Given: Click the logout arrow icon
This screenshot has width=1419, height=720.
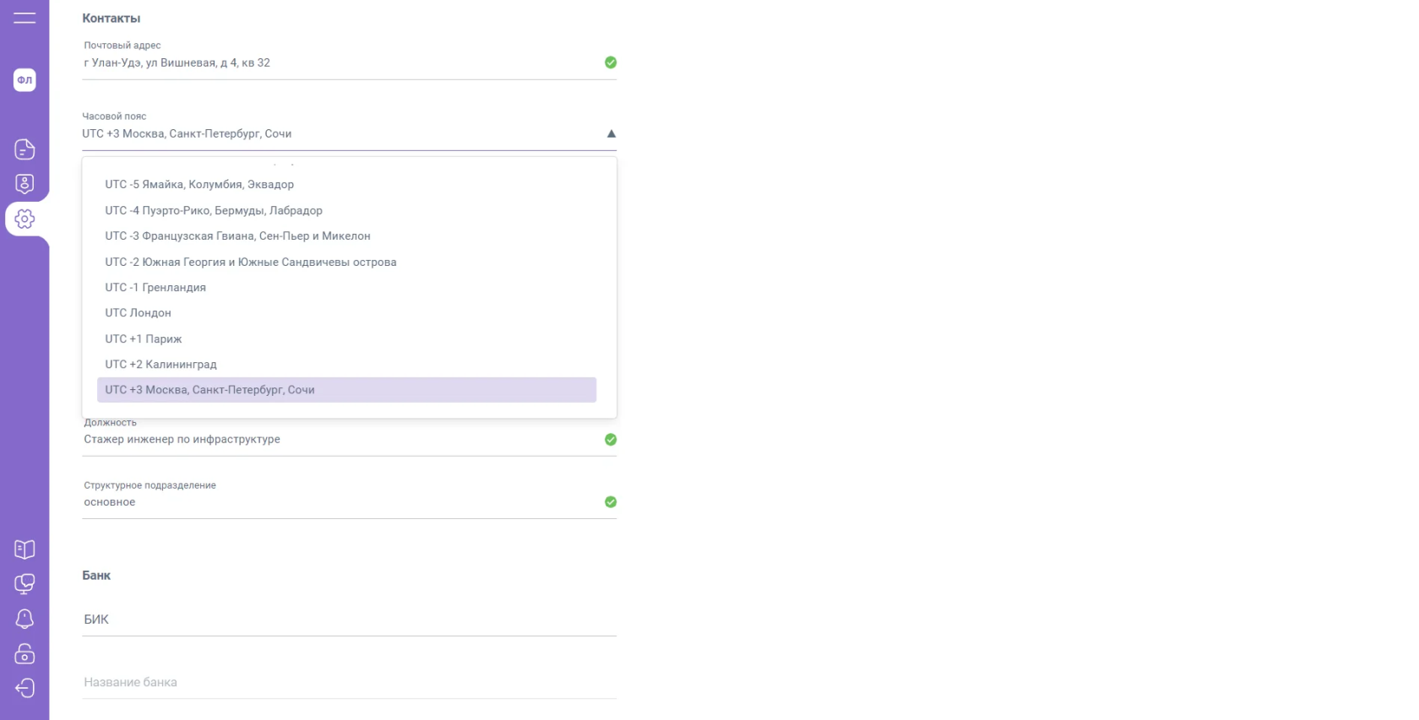Looking at the screenshot, I should point(24,688).
